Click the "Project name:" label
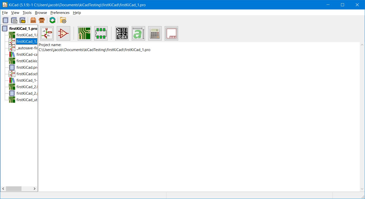 [50, 45]
